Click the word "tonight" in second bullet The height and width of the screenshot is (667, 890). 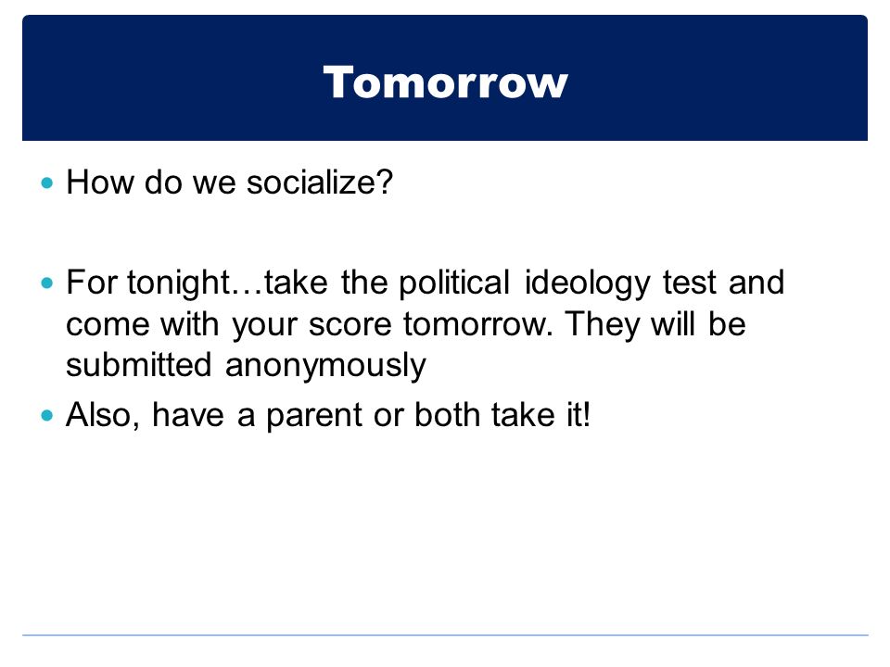coord(178,283)
